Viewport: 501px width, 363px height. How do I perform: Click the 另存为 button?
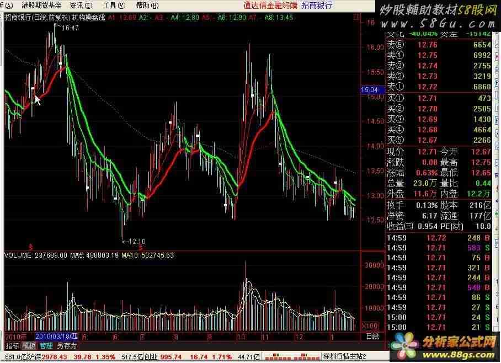coord(67,346)
